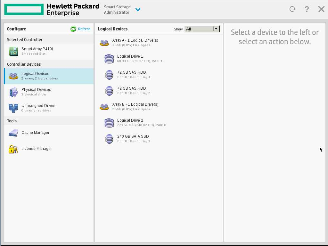Click the icon of Bay 1 72 GB SAS HDD

click(x=109, y=75)
